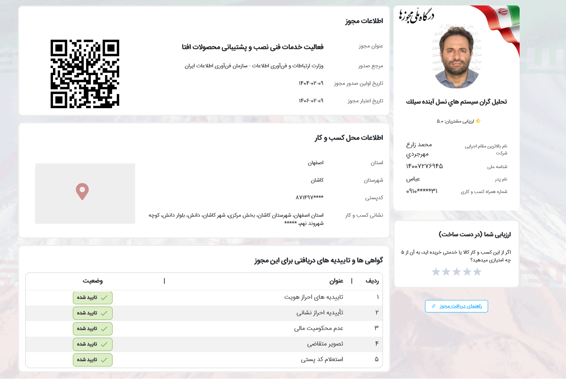Click the national ID ۱۴۰۰۷۲۷۶۹۴۵
The width and height of the screenshot is (566, 379).
point(424,166)
